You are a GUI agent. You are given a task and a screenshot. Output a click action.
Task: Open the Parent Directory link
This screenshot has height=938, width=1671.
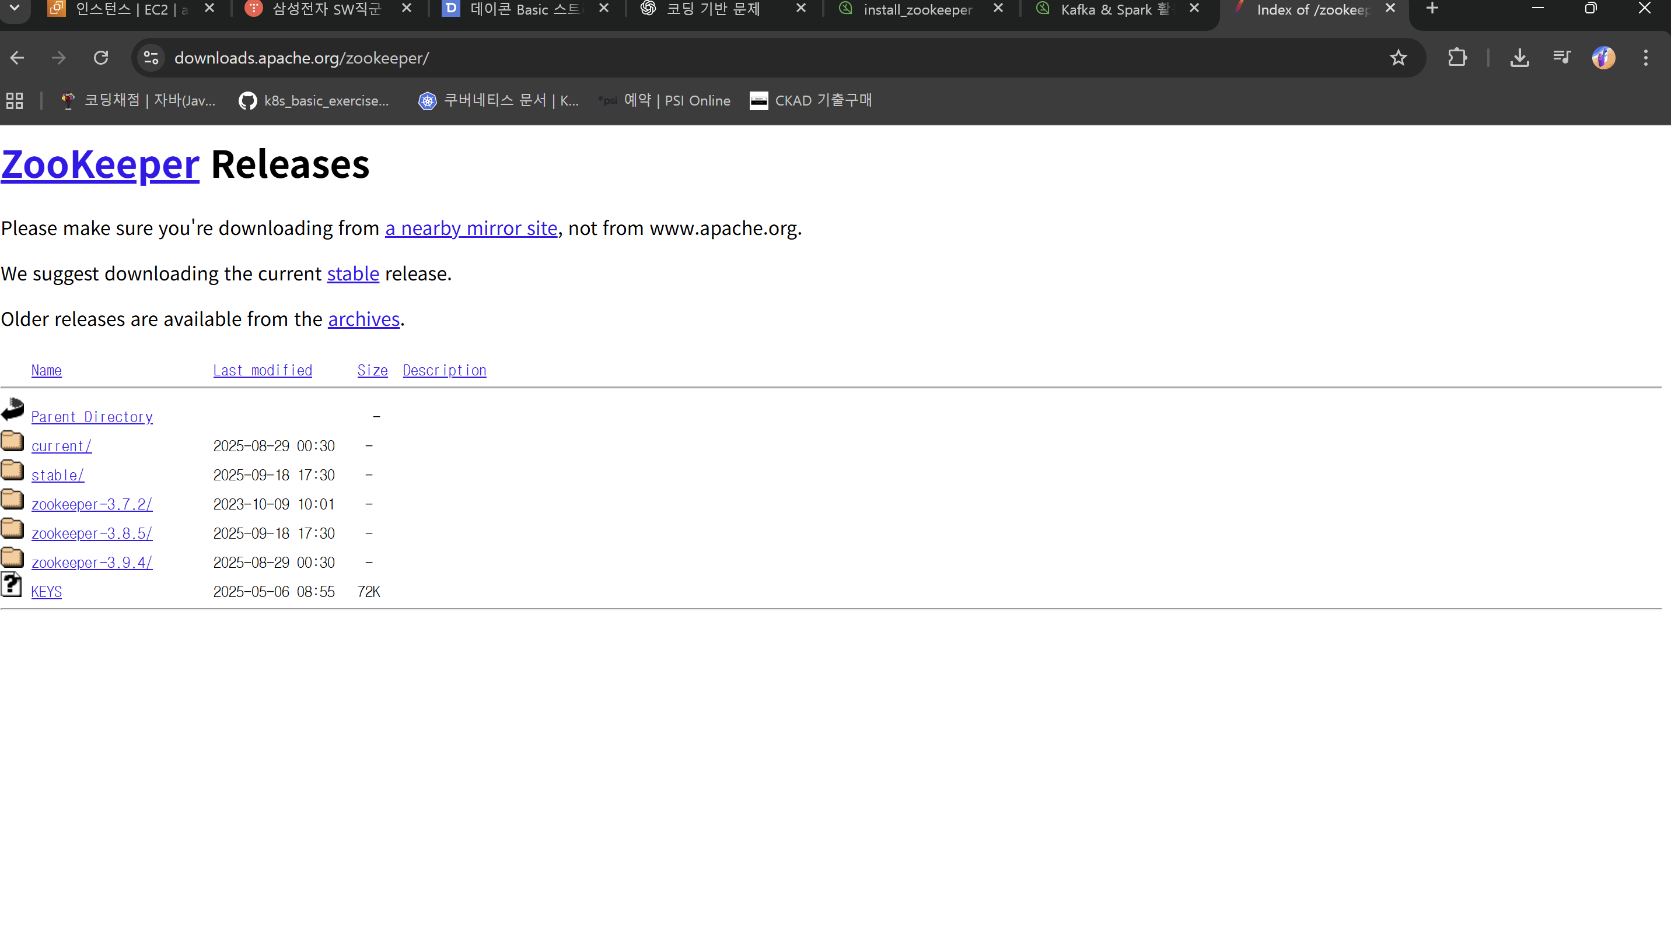point(92,417)
